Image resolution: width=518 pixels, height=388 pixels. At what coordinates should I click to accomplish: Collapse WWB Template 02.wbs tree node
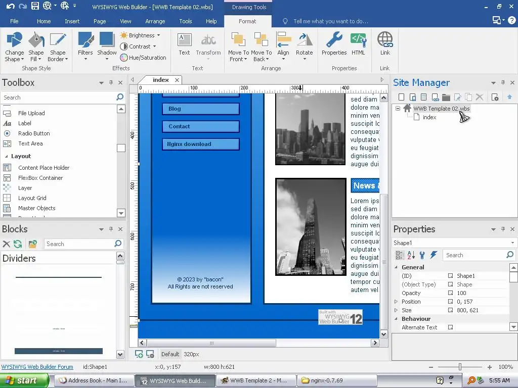tap(398, 108)
